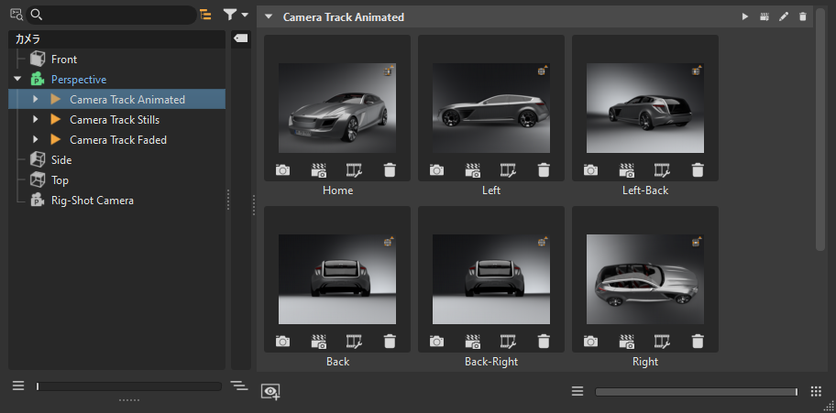Click the eye-plus icon in the bottom bar
Viewport: 836px width, 413px height.
[x=270, y=391]
